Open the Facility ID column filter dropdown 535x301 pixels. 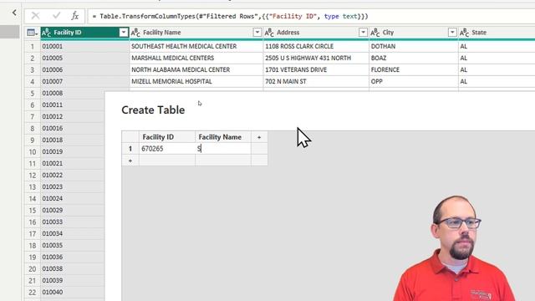click(124, 33)
